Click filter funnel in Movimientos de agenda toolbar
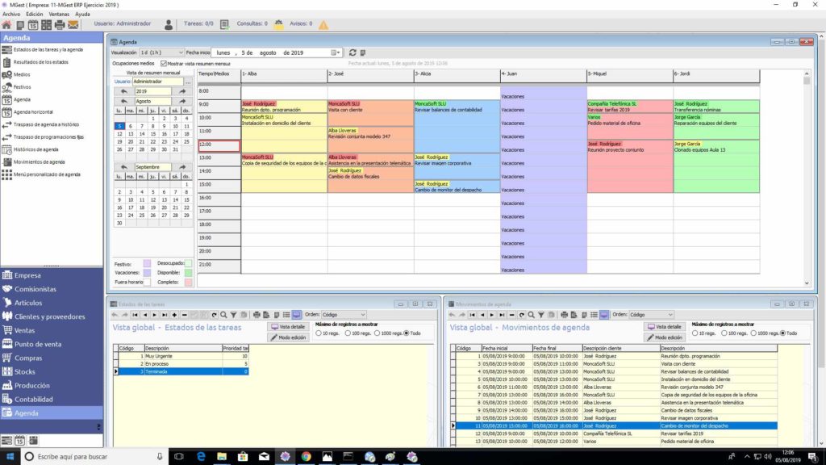Viewport: 826px width, 465px height. [541, 315]
